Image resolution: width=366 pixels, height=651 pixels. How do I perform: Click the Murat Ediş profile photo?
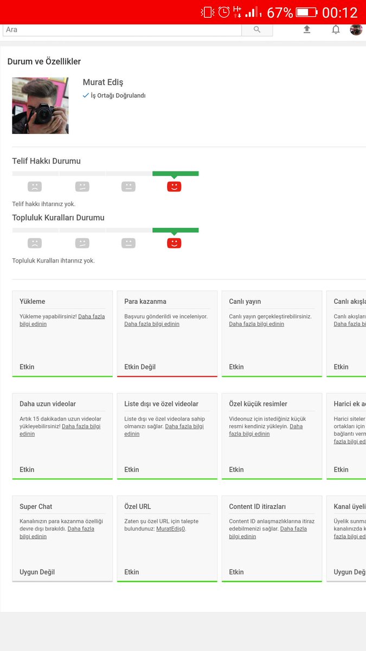[40, 105]
